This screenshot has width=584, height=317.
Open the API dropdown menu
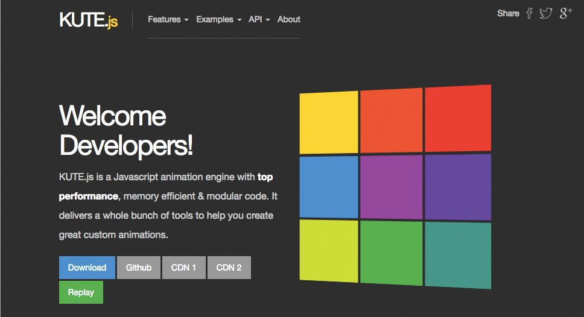pos(259,19)
